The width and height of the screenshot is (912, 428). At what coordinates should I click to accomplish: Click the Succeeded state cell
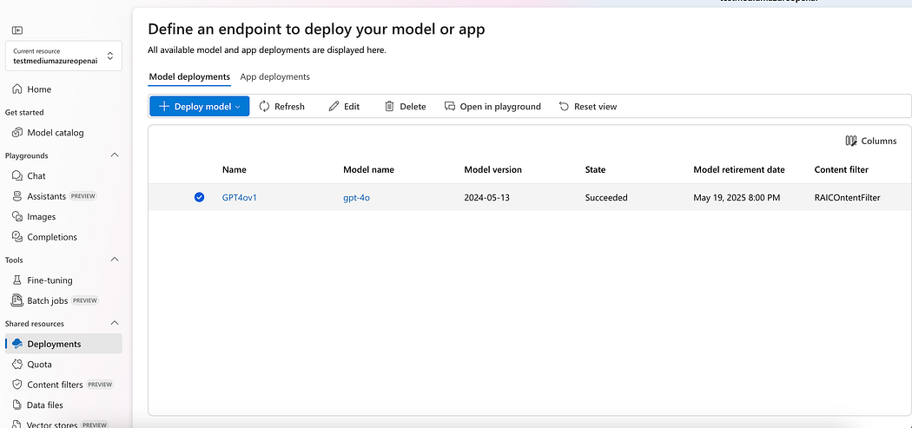606,198
